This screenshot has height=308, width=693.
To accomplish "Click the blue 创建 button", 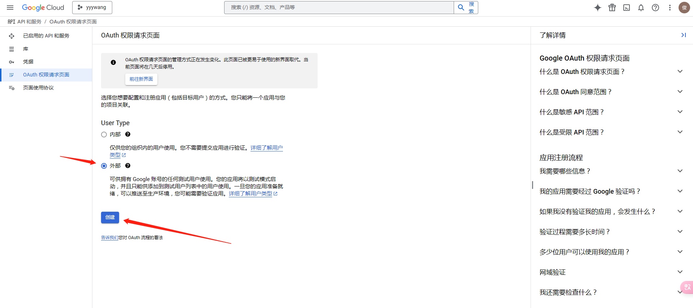I will [x=110, y=217].
